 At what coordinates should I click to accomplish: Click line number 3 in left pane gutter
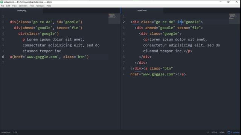click(3, 28)
